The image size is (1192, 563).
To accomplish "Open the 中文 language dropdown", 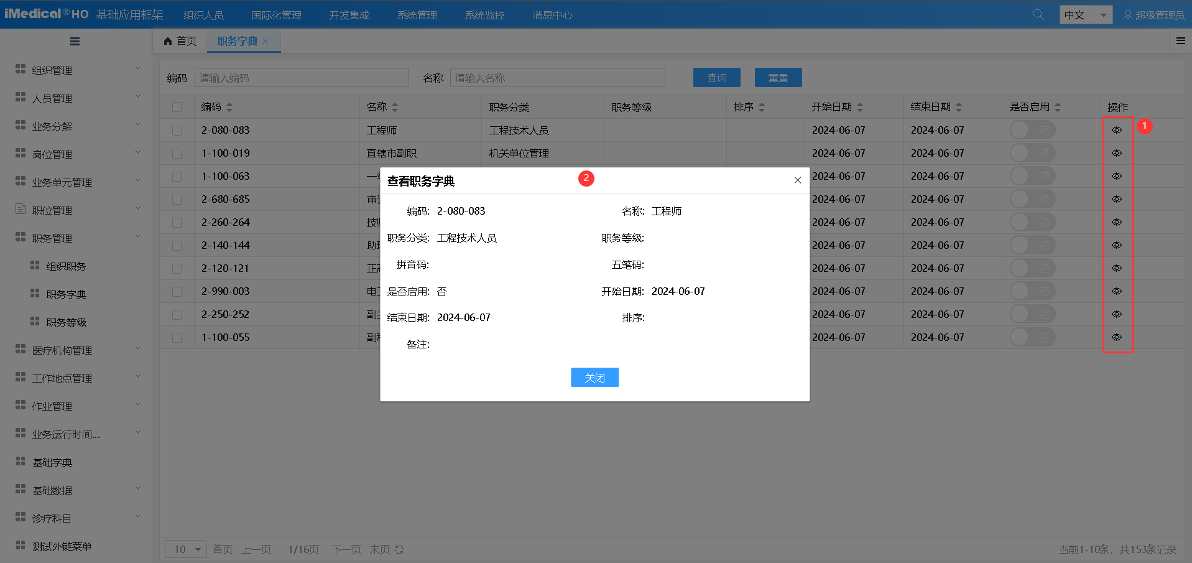I will tap(1085, 15).
